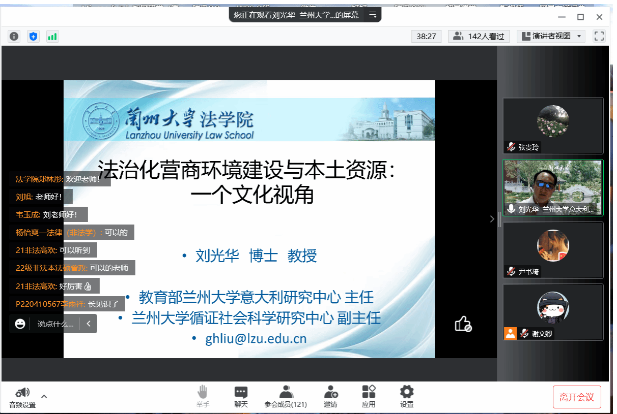Click chat message from 韦玉成: 刘老师好!
The width and height of the screenshot is (617, 414).
(49, 214)
